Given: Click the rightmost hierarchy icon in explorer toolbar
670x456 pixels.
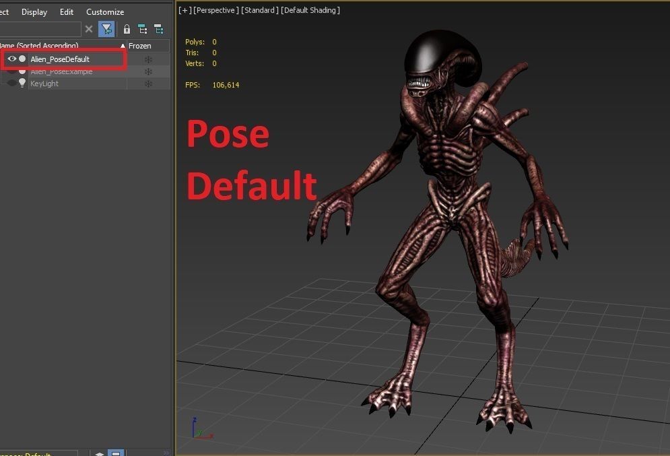Looking at the screenshot, I should (x=159, y=29).
